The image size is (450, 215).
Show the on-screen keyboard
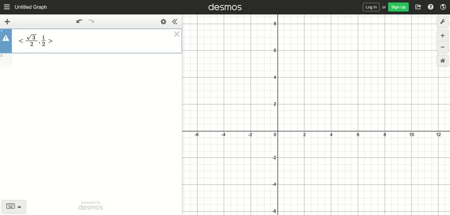pos(14,206)
